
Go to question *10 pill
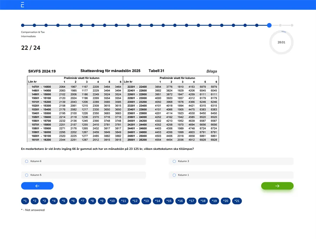112,201
